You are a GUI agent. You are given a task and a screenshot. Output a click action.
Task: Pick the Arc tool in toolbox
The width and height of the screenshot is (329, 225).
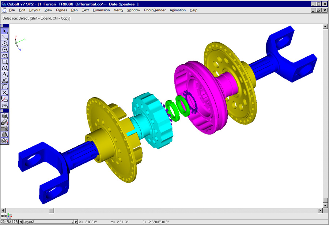click(5, 43)
